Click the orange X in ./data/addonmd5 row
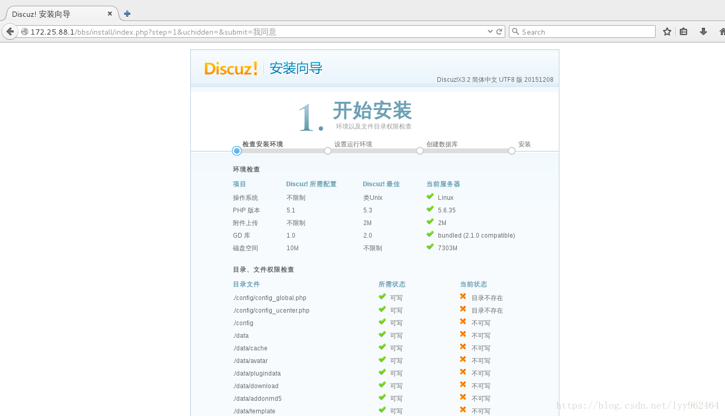 pos(463,397)
